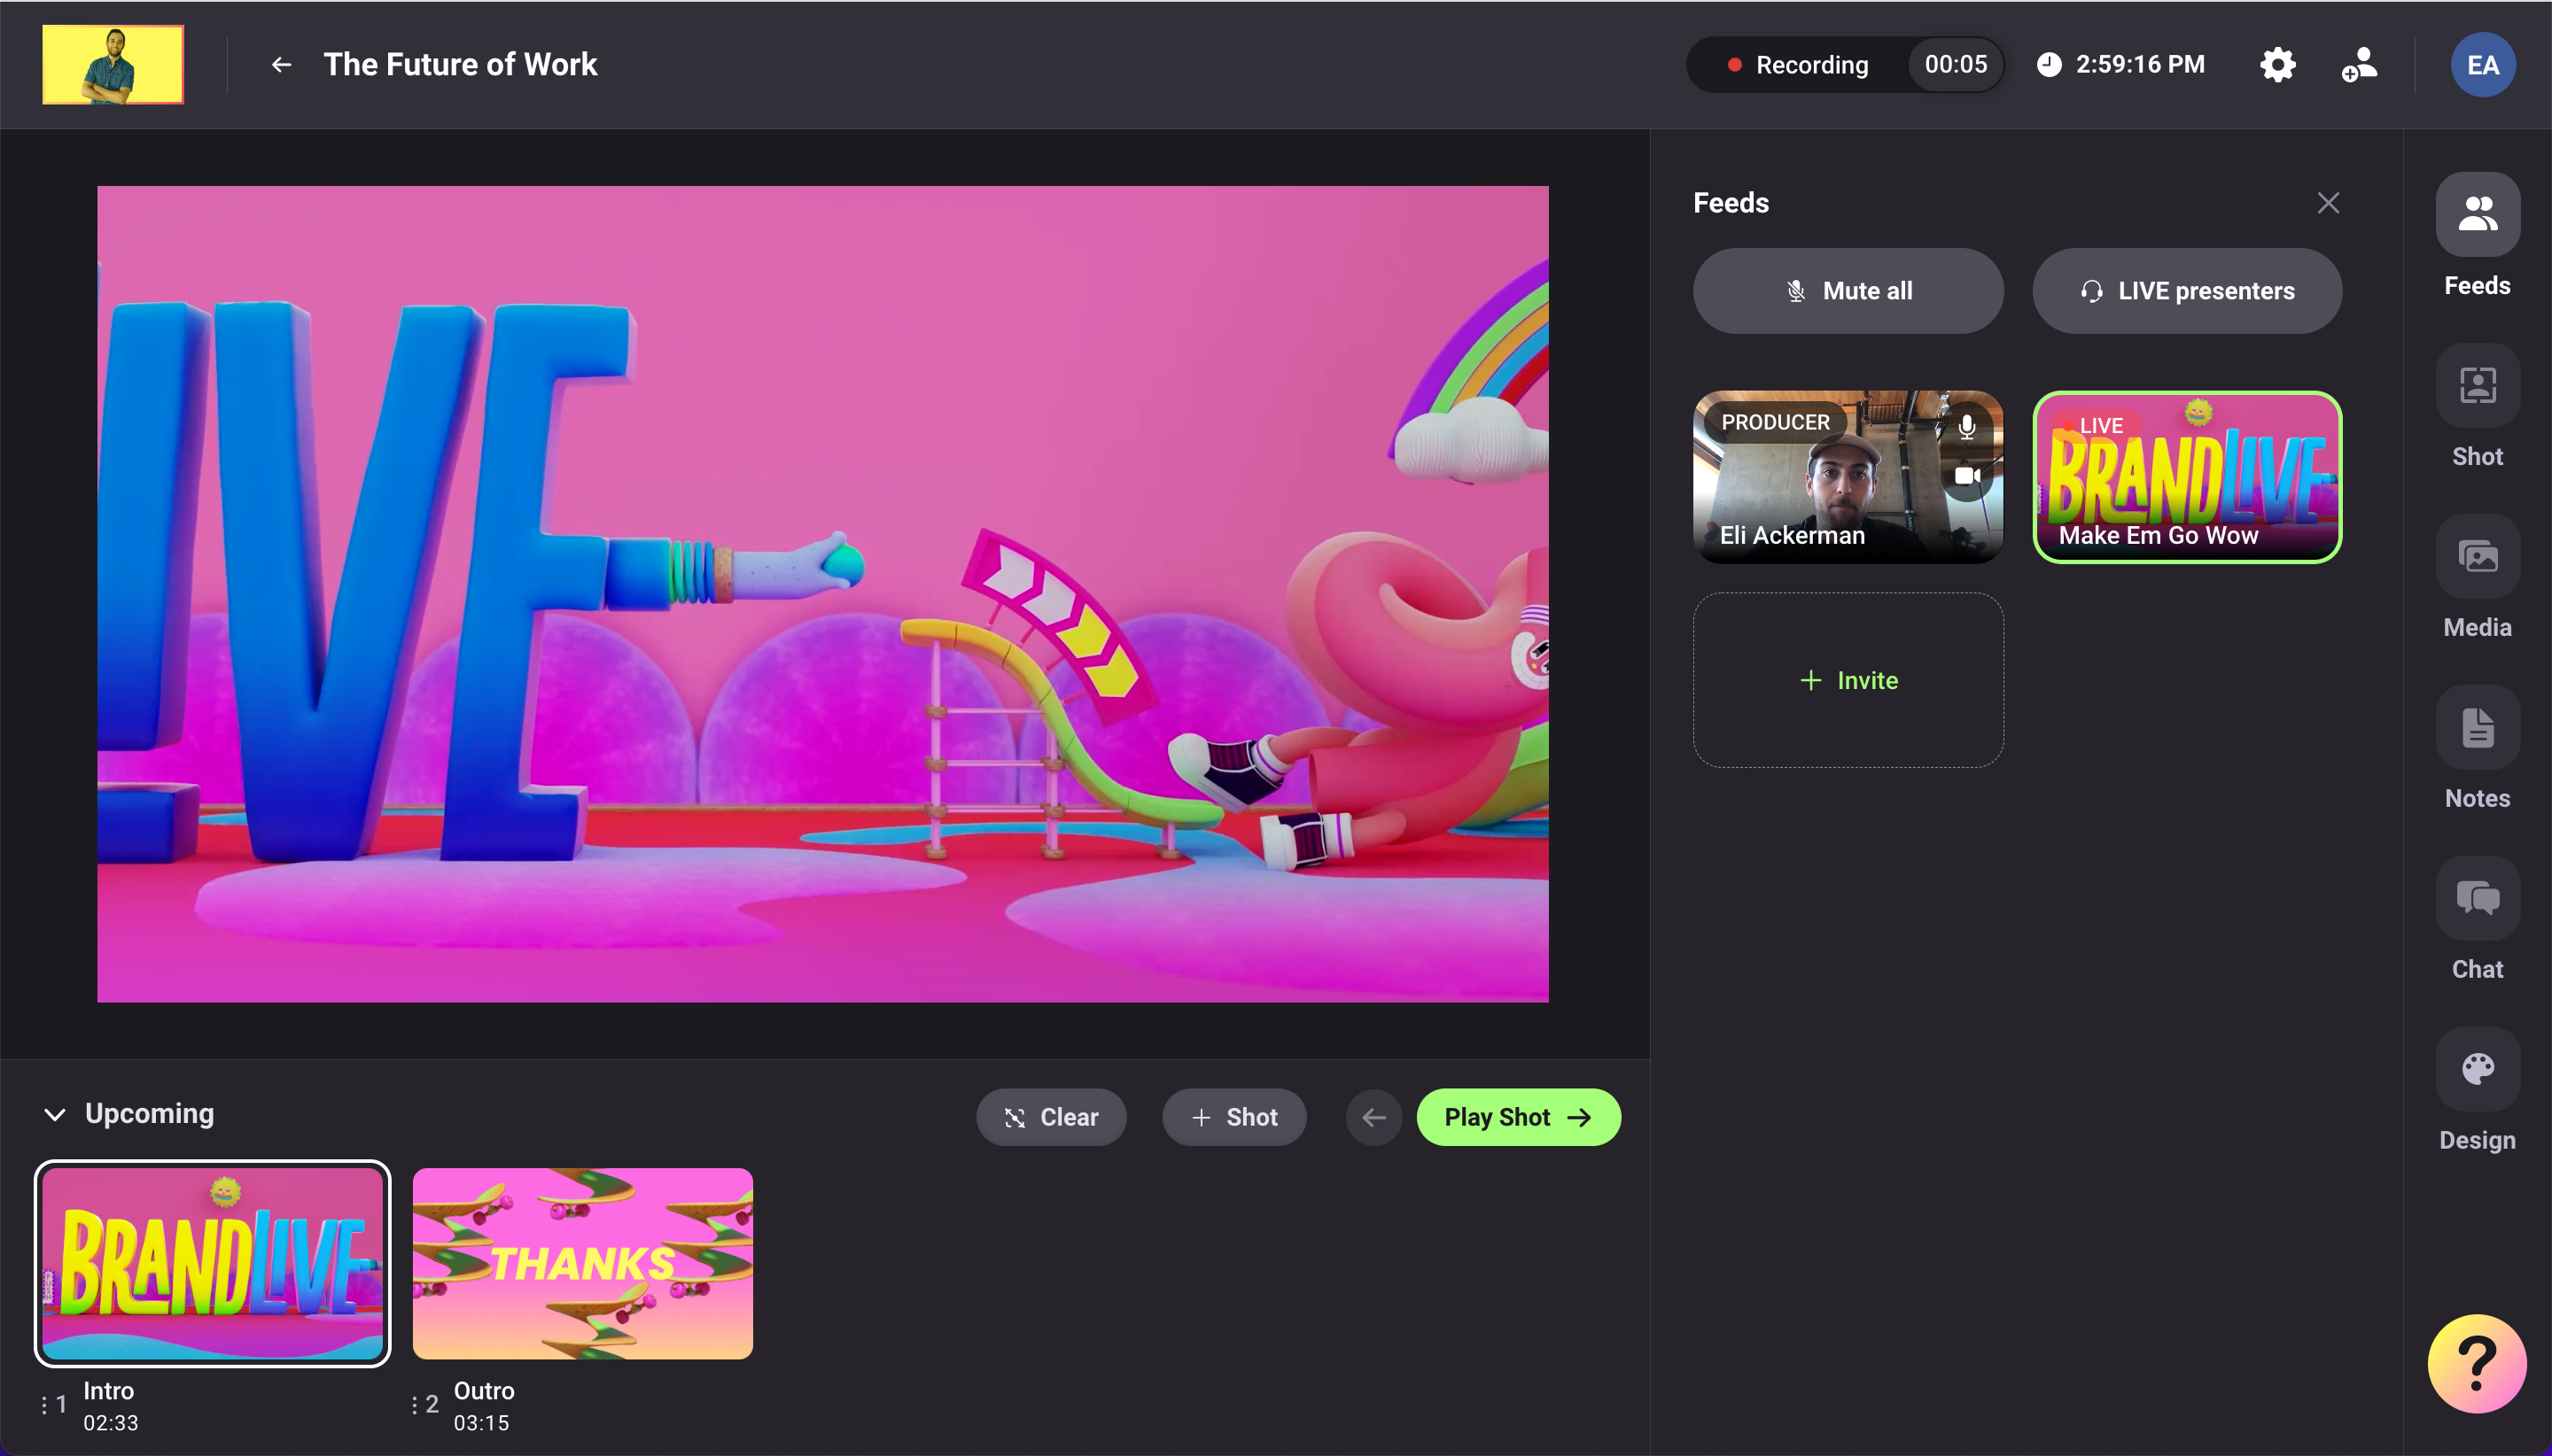
Task: Click the LIVE presenters button
Action: [2187, 291]
